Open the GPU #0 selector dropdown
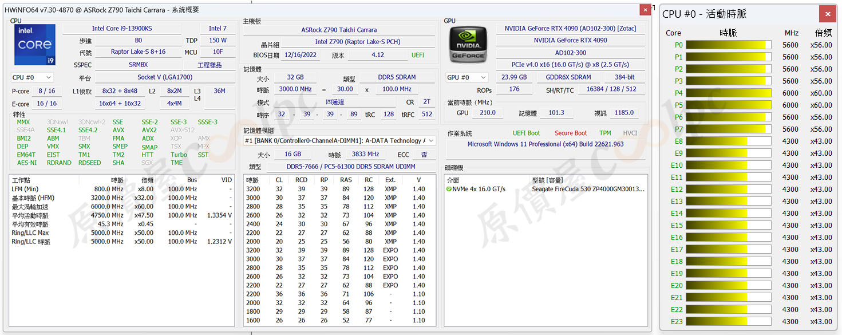 coord(467,77)
